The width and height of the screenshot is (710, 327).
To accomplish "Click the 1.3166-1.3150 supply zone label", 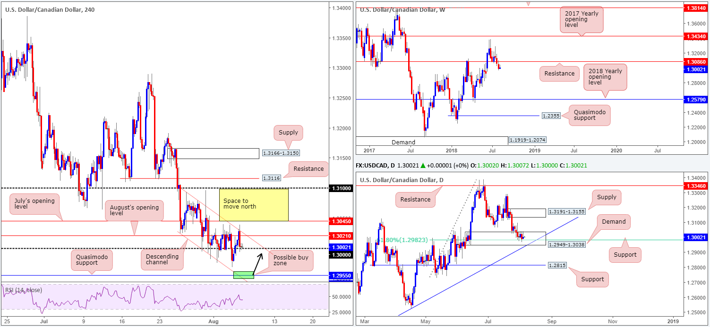I will tap(280, 153).
